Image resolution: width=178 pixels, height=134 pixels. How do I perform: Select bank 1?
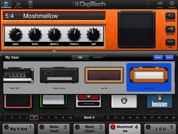pyautogui.click(x=5, y=118)
